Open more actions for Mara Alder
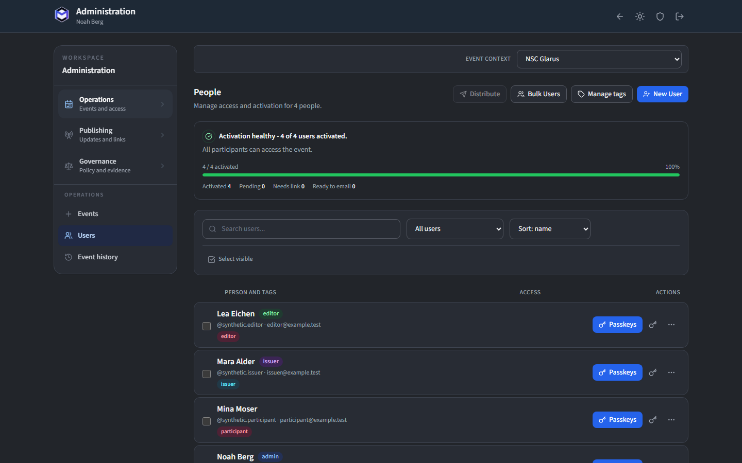 tap(671, 372)
